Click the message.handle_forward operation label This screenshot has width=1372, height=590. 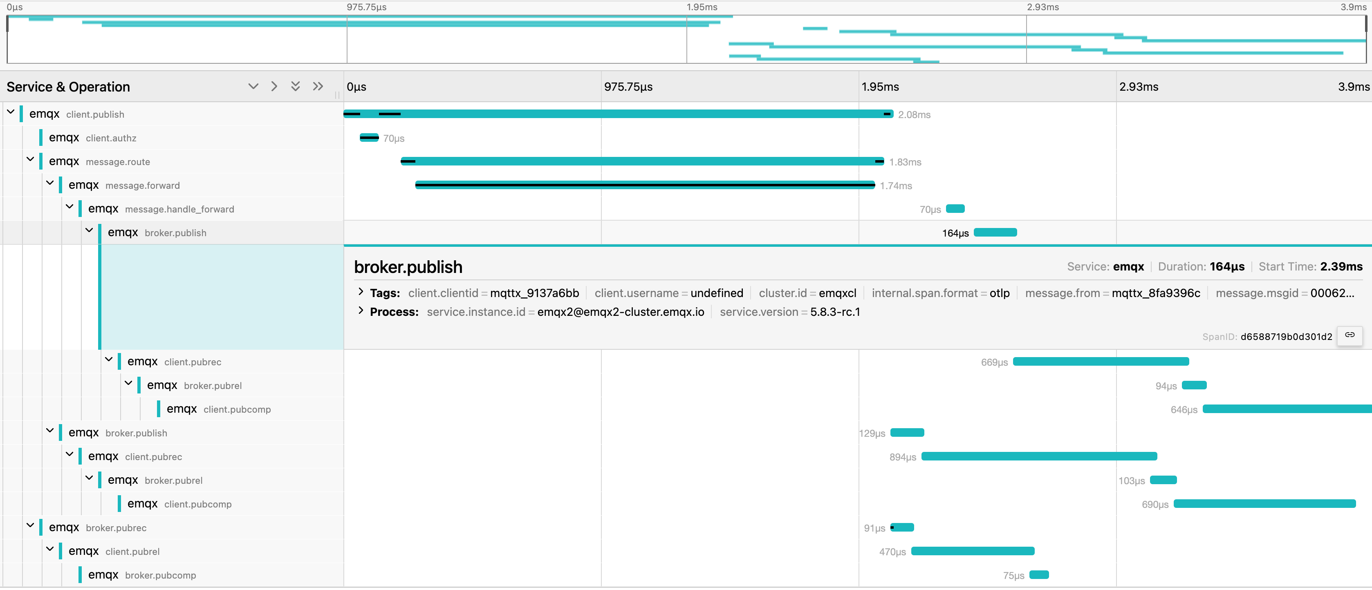tap(179, 209)
